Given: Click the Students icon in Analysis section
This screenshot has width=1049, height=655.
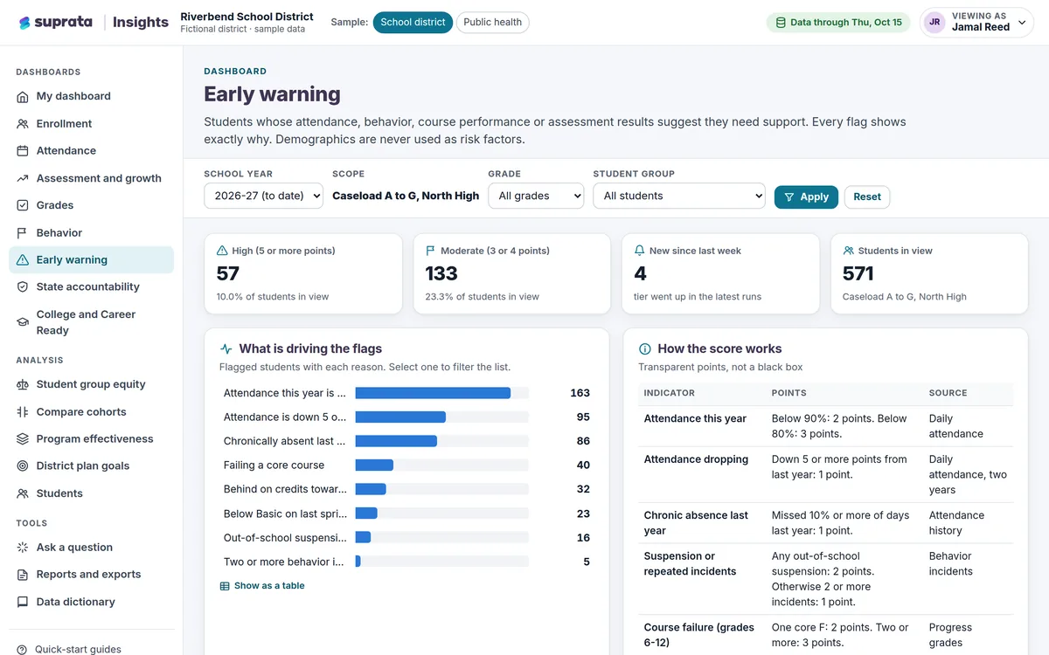Looking at the screenshot, I should tap(23, 493).
